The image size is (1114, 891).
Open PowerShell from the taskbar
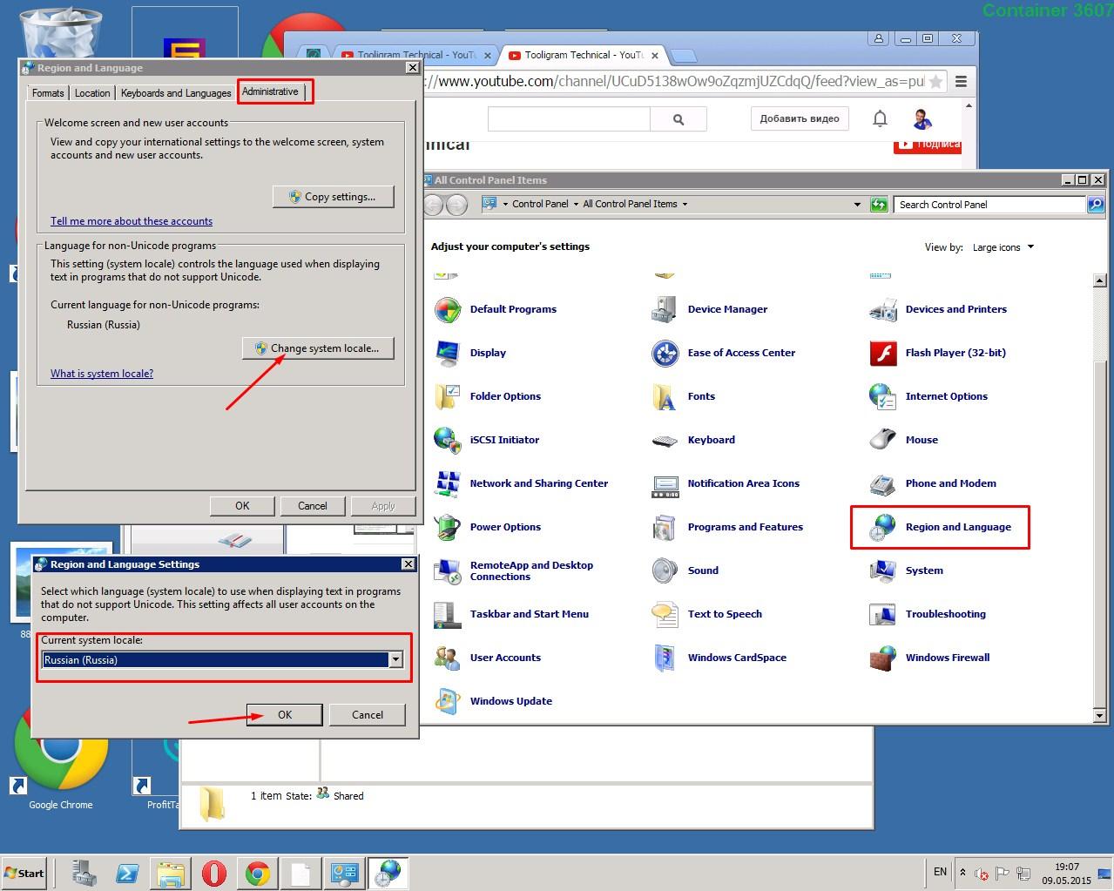[x=127, y=874]
